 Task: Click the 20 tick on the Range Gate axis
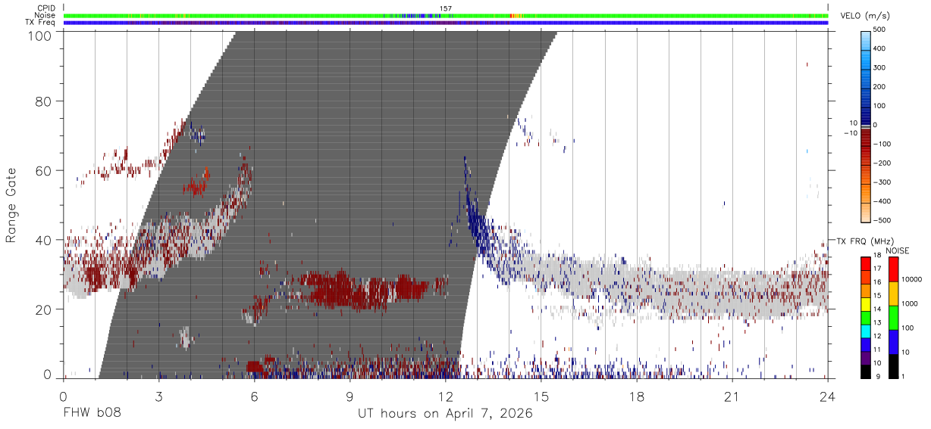click(44, 310)
